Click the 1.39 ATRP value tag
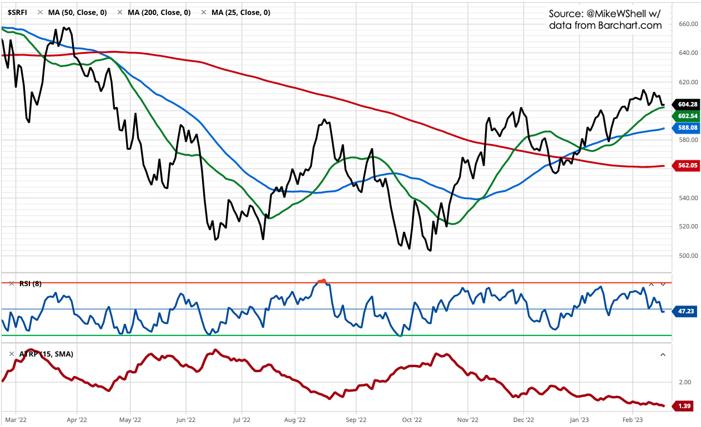Screen dimensions: 701x427 click(x=687, y=406)
